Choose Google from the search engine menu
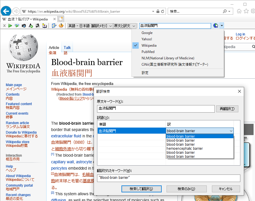The width and height of the screenshot is (255, 201). tap(147, 33)
